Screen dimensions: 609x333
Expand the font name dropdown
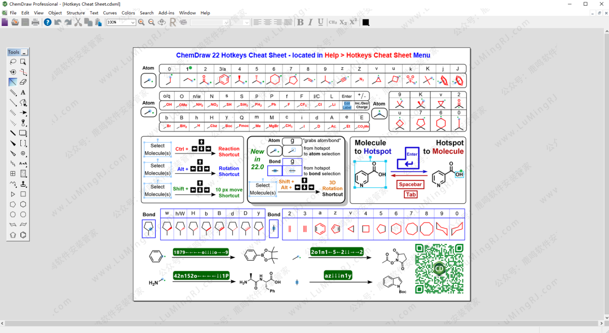(226, 23)
